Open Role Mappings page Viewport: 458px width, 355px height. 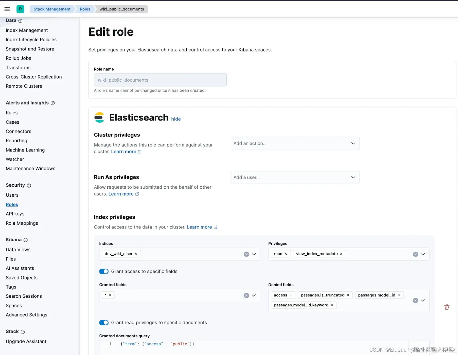click(x=22, y=223)
